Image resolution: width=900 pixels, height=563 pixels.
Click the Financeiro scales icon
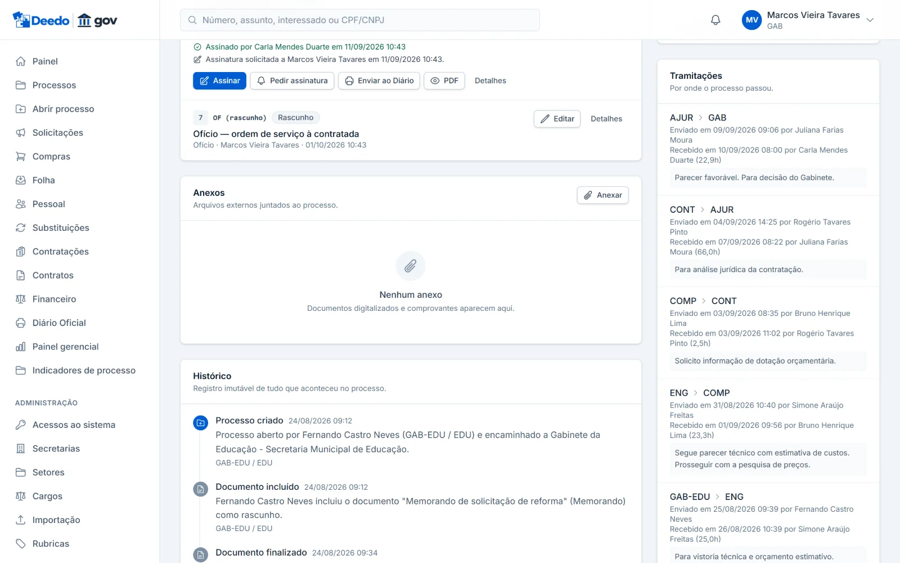21,299
